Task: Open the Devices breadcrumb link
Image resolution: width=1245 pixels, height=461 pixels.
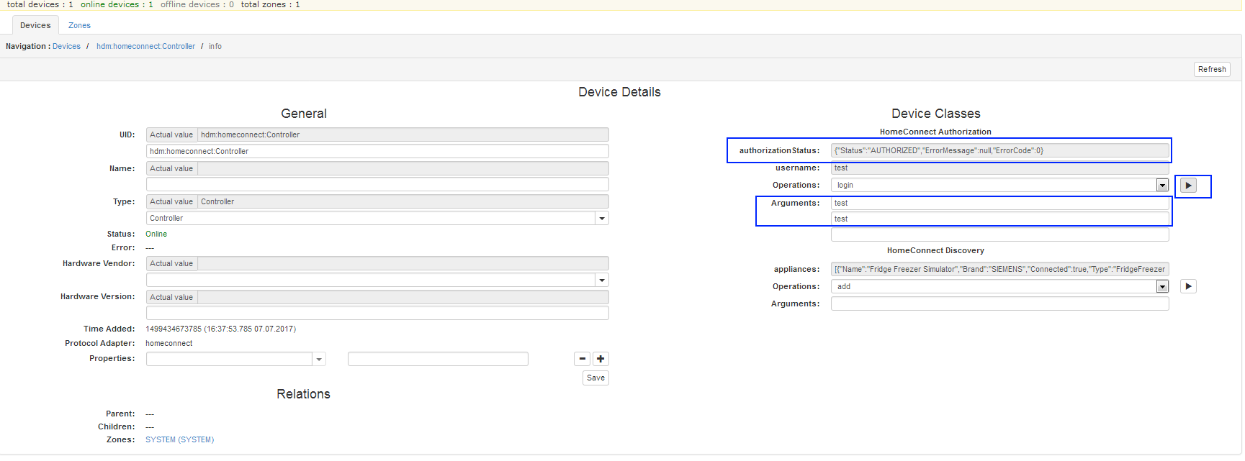Action: 66,46
